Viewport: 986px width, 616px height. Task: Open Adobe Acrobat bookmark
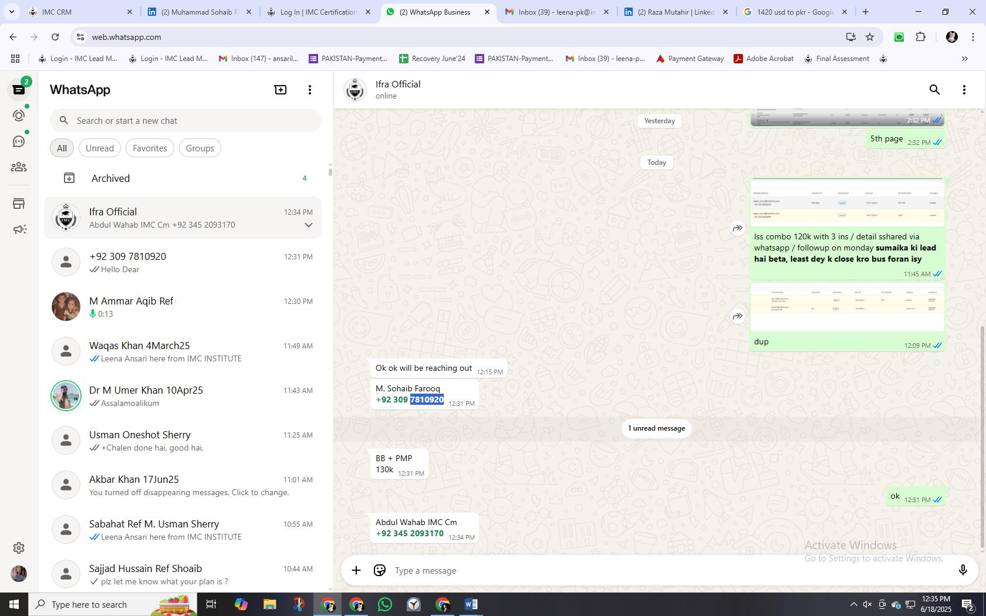click(764, 59)
